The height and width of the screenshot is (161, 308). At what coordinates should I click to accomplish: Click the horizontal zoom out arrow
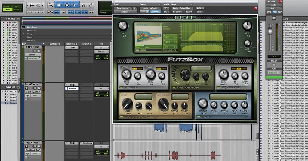point(28,5)
